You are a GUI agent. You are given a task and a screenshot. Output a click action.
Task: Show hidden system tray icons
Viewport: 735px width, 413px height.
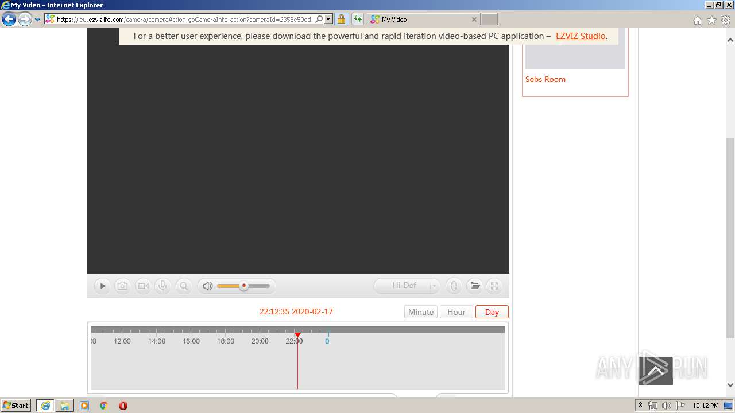point(641,406)
